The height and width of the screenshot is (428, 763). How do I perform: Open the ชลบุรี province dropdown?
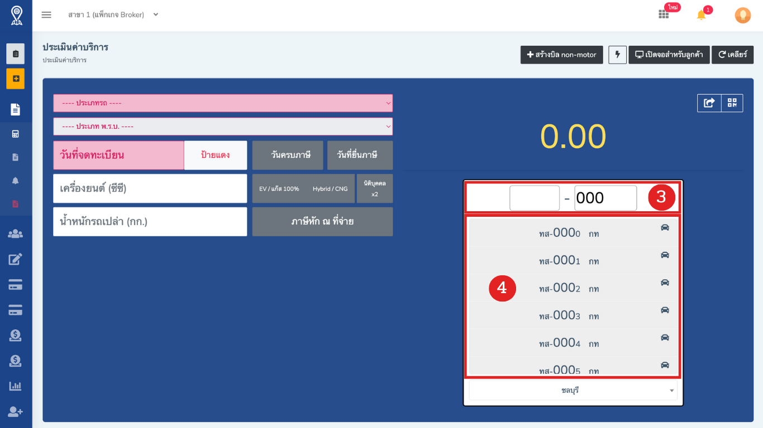[x=573, y=390]
